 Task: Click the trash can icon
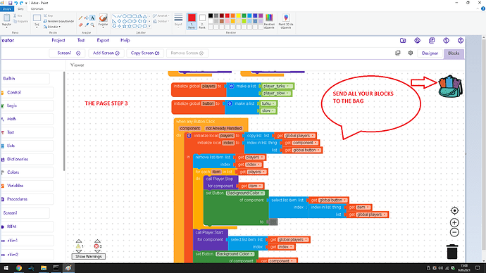click(x=452, y=251)
